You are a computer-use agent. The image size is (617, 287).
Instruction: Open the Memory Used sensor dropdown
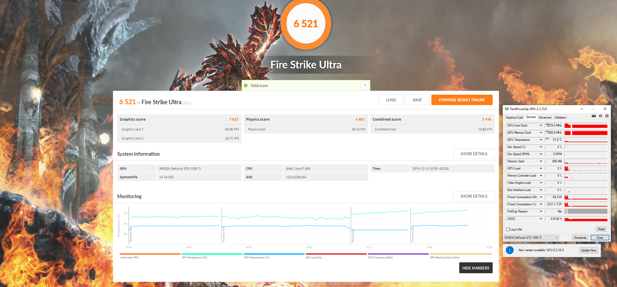pyautogui.click(x=541, y=161)
